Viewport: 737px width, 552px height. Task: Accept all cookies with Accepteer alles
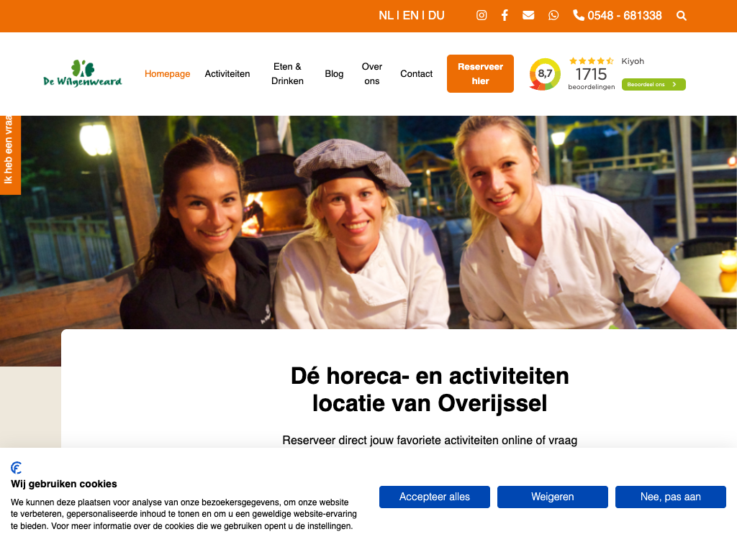[x=434, y=497]
